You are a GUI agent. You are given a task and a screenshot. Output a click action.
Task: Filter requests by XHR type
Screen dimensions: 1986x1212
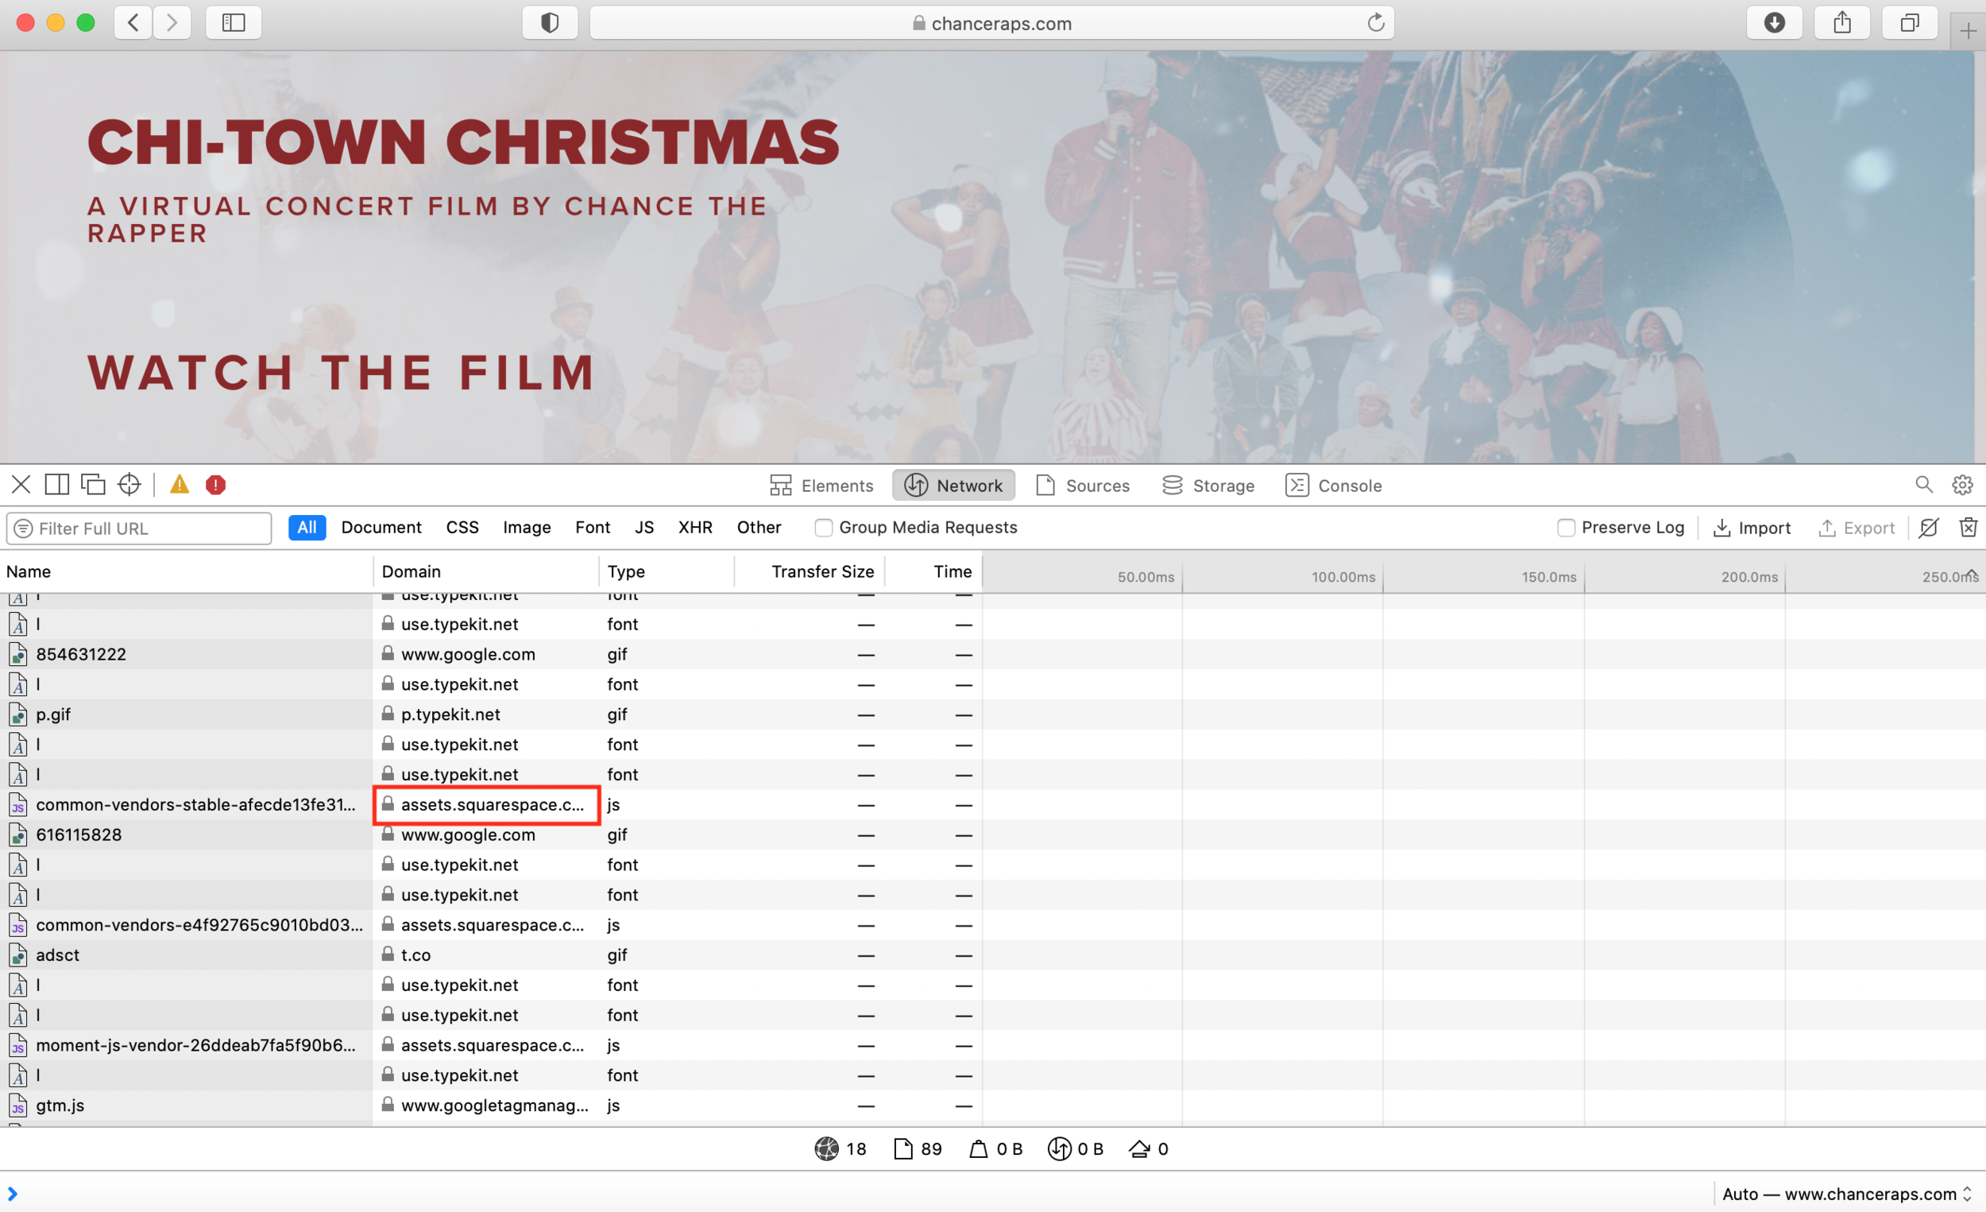click(x=695, y=528)
